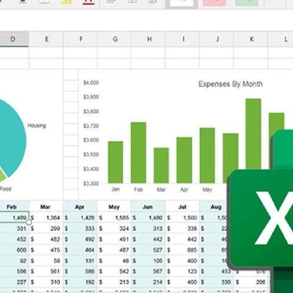Click the $3,500 axis label

[x=91, y=154]
